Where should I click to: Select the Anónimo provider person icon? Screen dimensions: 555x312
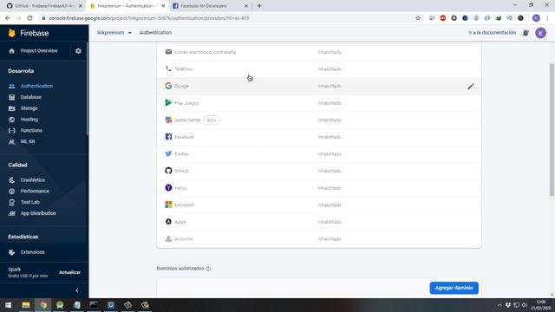click(x=168, y=238)
